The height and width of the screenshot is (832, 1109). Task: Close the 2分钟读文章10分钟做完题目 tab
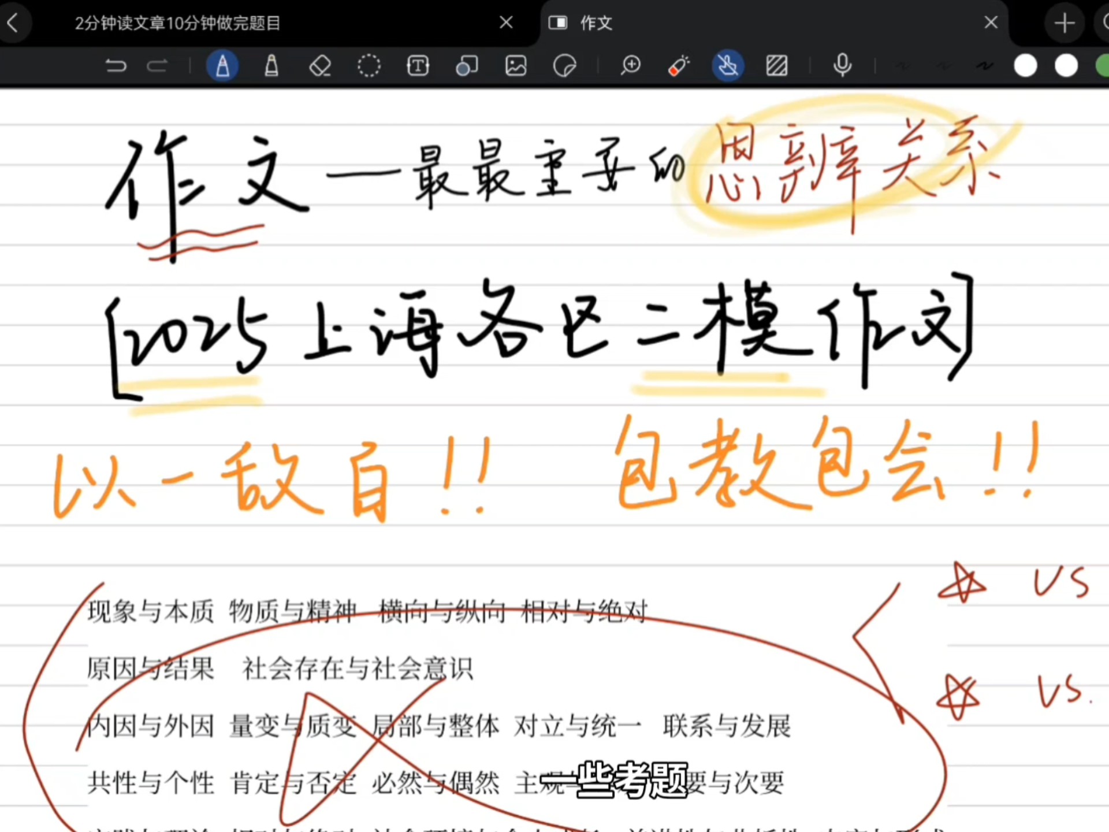(x=506, y=23)
